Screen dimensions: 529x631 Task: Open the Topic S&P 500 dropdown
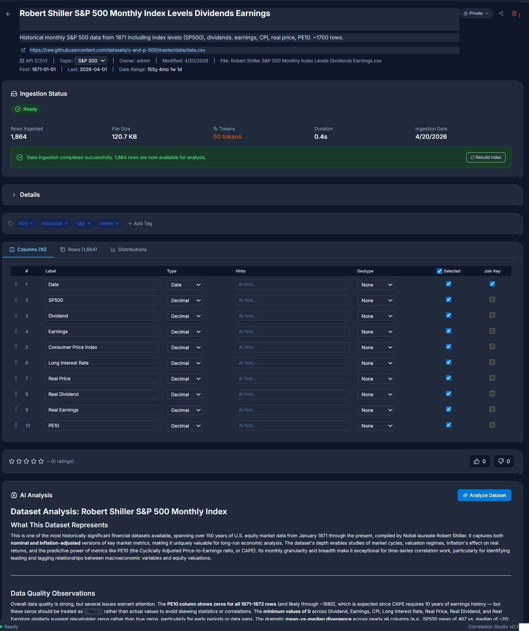point(91,61)
